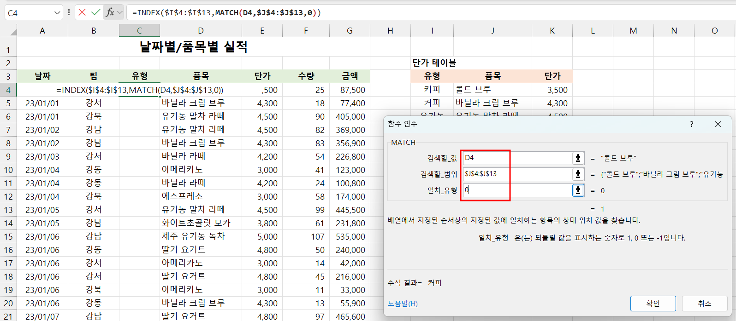Collapse dialog for 검색할_값 range selector
Image resolution: width=736 pixels, height=321 pixels.
pos(578,158)
